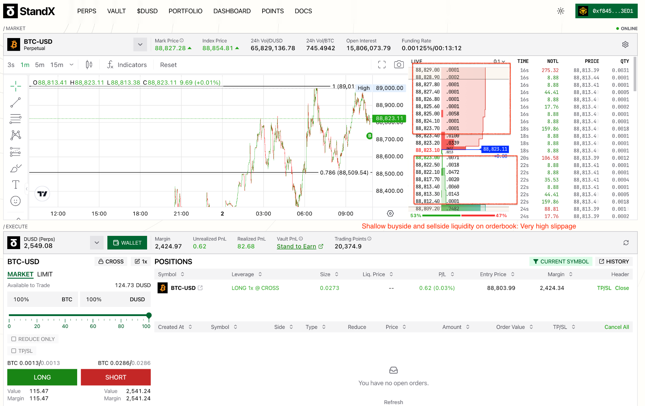Toggle the CURRENT SYMBOL filter
645x406 pixels.
[561, 262]
